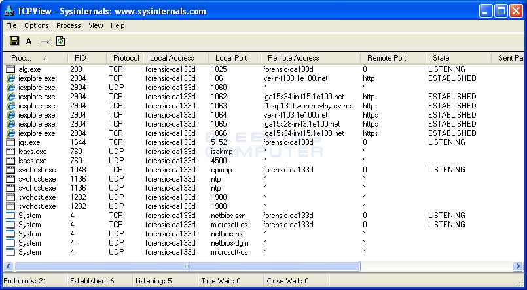The image size is (527, 290).
Task: Click System icon on UDP microsoft-ds row
Action: [10, 252]
